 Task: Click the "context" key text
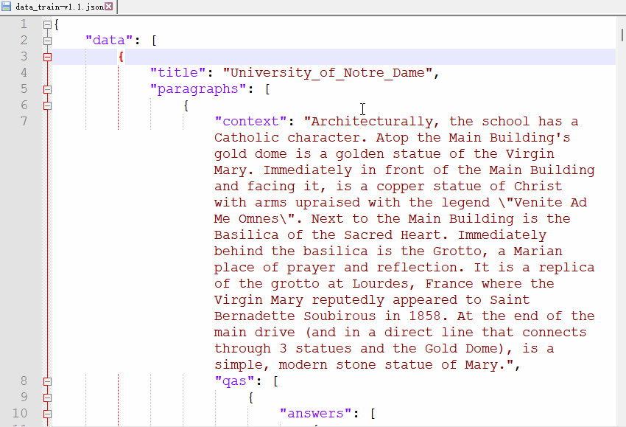[x=250, y=122]
